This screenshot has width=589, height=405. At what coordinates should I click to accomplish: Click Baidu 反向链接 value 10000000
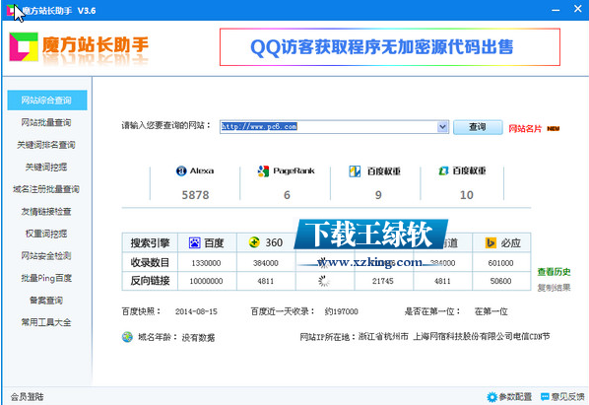[206, 281]
